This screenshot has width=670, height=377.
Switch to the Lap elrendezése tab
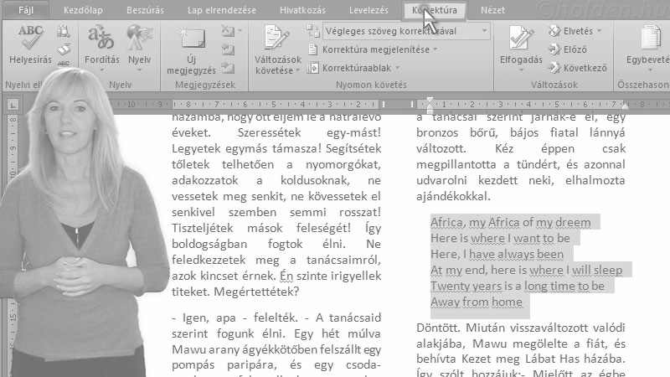(x=222, y=10)
